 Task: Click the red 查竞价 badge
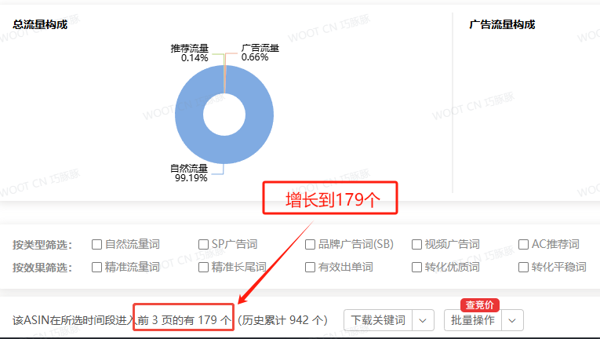pos(479,305)
